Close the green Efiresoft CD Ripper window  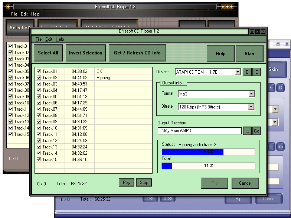click(x=263, y=31)
